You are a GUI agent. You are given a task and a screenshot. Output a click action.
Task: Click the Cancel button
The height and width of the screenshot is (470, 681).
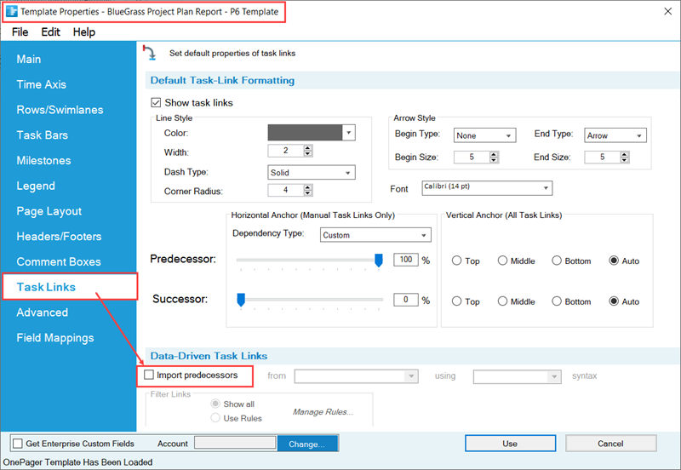point(610,444)
